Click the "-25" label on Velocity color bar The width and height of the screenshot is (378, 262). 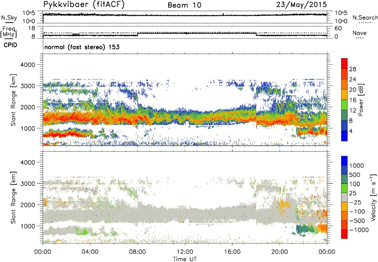(355, 202)
